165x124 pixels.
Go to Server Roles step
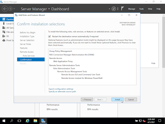point(26,44)
